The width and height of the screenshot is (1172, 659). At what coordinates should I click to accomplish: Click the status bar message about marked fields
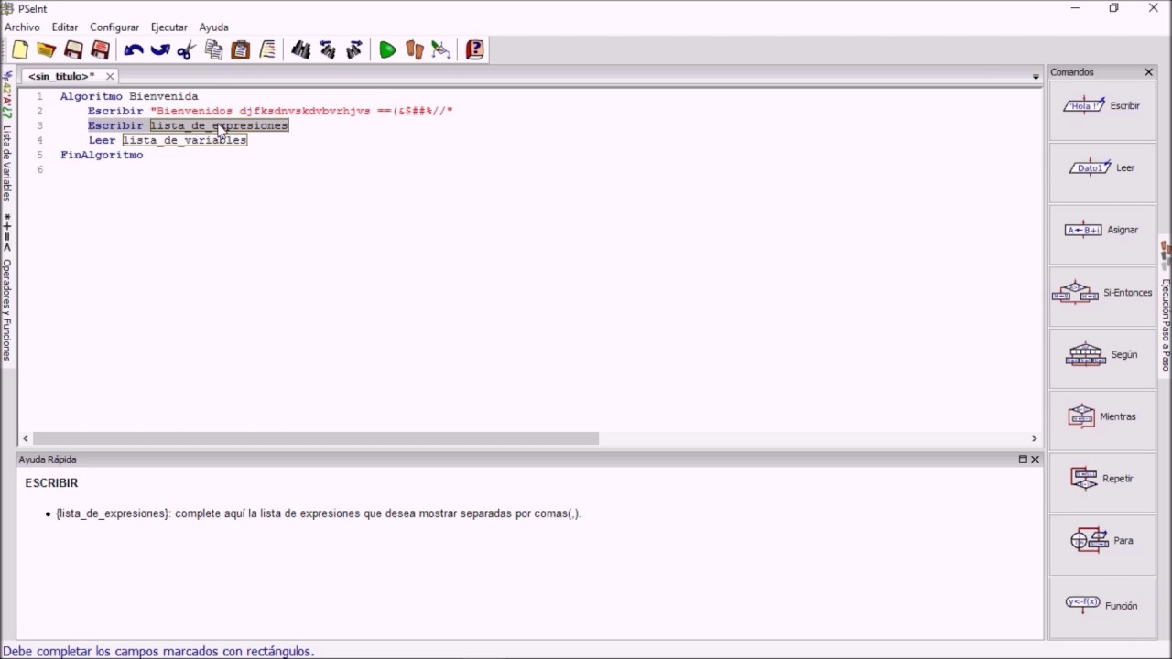158,652
